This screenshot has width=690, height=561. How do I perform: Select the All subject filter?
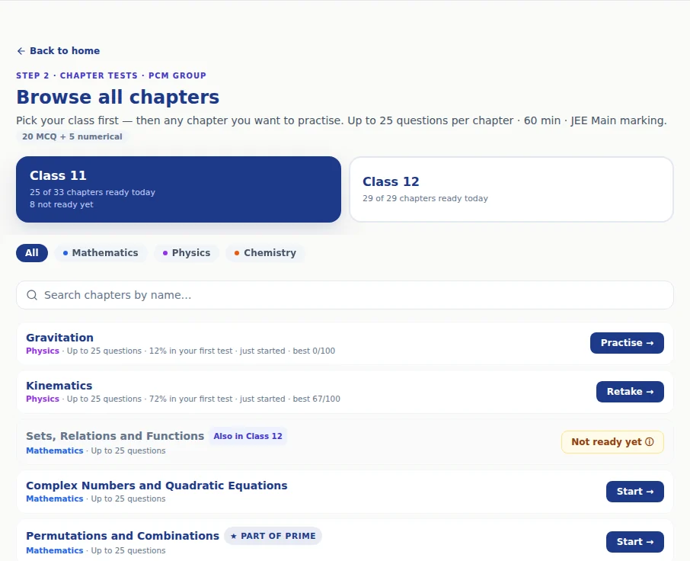pyautogui.click(x=32, y=253)
